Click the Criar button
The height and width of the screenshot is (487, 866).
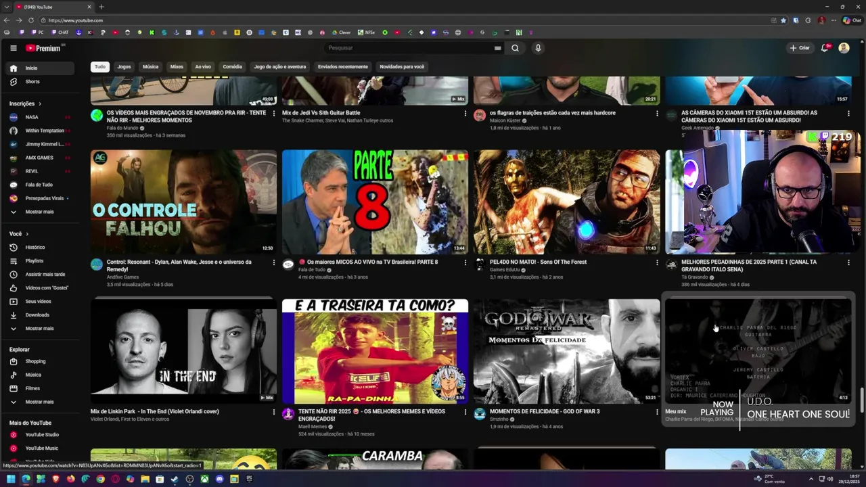tap(799, 48)
